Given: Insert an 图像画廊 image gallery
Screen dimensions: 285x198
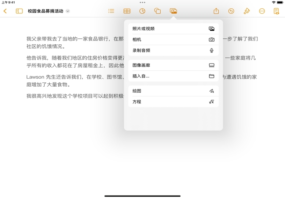Looking at the screenshot, I should 173,65.
